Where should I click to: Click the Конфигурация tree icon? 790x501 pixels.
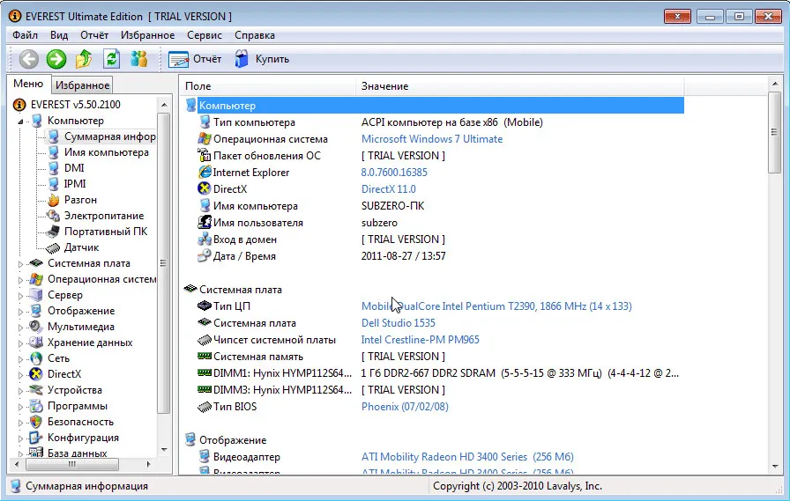(x=36, y=438)
